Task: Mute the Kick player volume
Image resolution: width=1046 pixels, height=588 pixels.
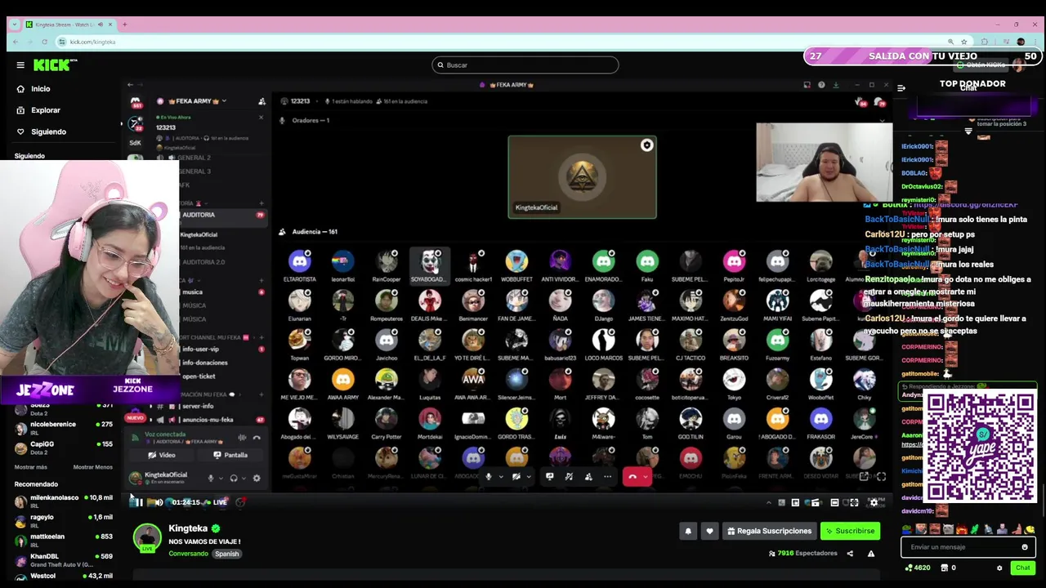Action: click(x=158, y=502)
